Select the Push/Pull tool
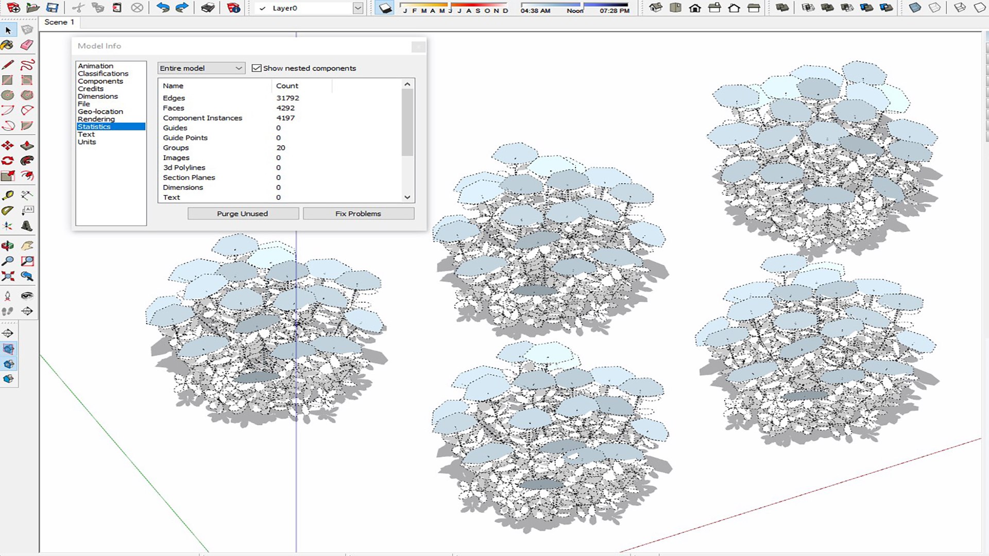 click(x=27, y=146)
